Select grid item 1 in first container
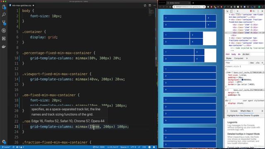This screenshot has height=149, width=265. [184, 18]
